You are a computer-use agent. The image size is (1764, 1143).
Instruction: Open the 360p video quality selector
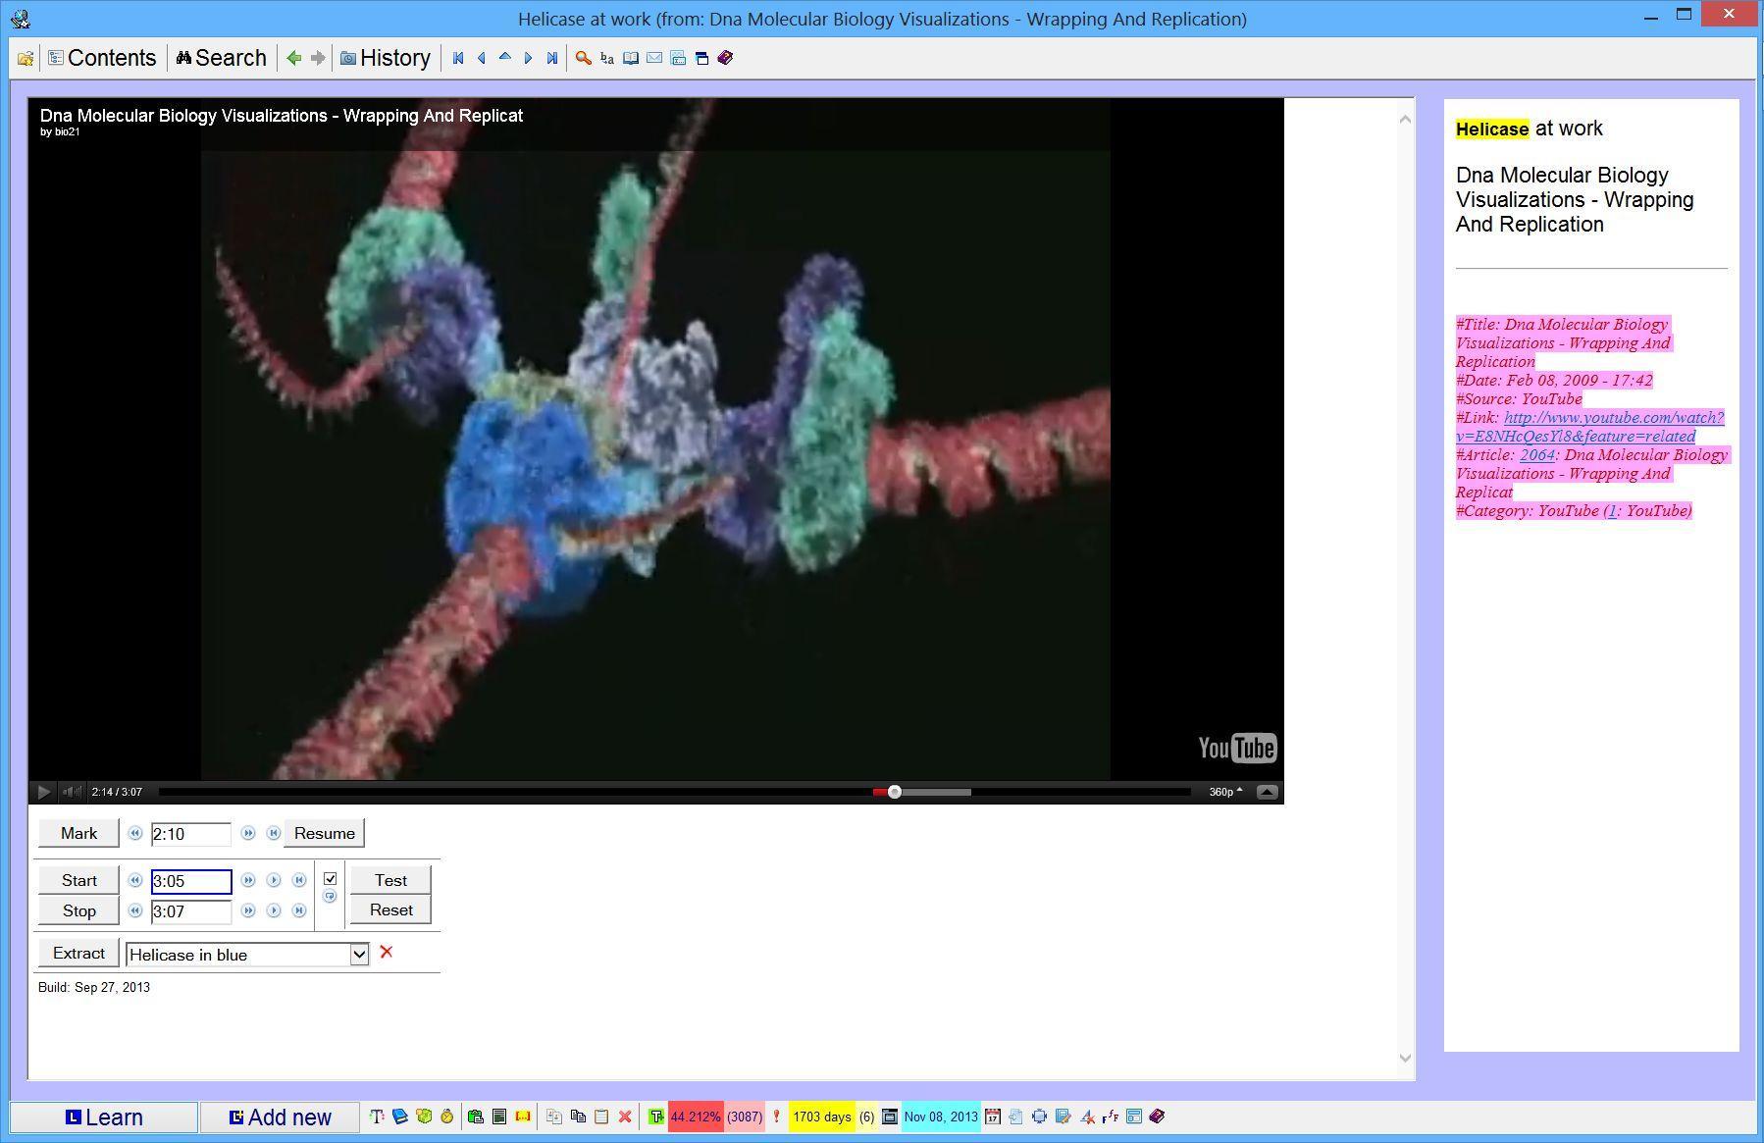point(1225,792)
